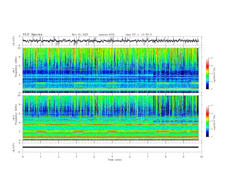Screen dimensions: 227x176
Task: Select the station=ATH label
Action: pyautogui.click(x=106, y=35)
